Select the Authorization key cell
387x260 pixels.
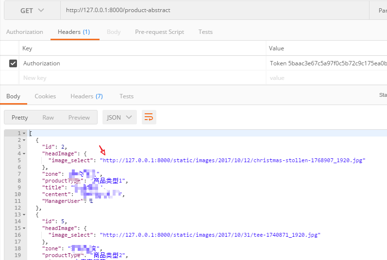point(143,63)
